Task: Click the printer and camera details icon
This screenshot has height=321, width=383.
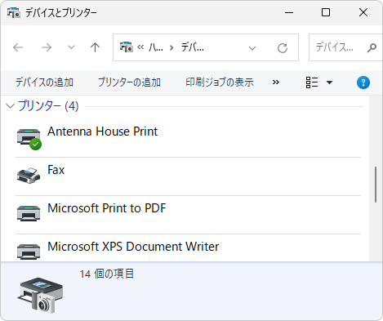Action: 41,295
